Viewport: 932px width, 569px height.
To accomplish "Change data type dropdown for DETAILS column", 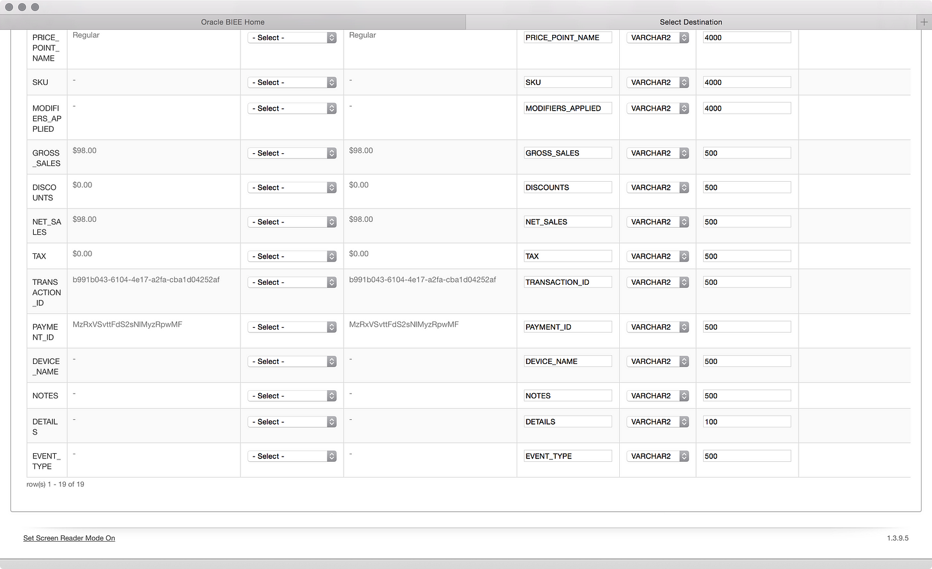I will [x=658, y=422].
